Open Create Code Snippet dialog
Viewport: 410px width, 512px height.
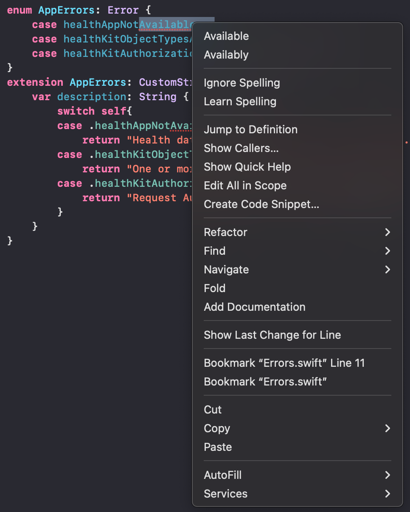261,204
